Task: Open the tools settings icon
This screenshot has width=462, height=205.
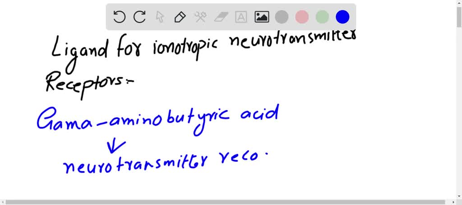Action: coord(200,17)
